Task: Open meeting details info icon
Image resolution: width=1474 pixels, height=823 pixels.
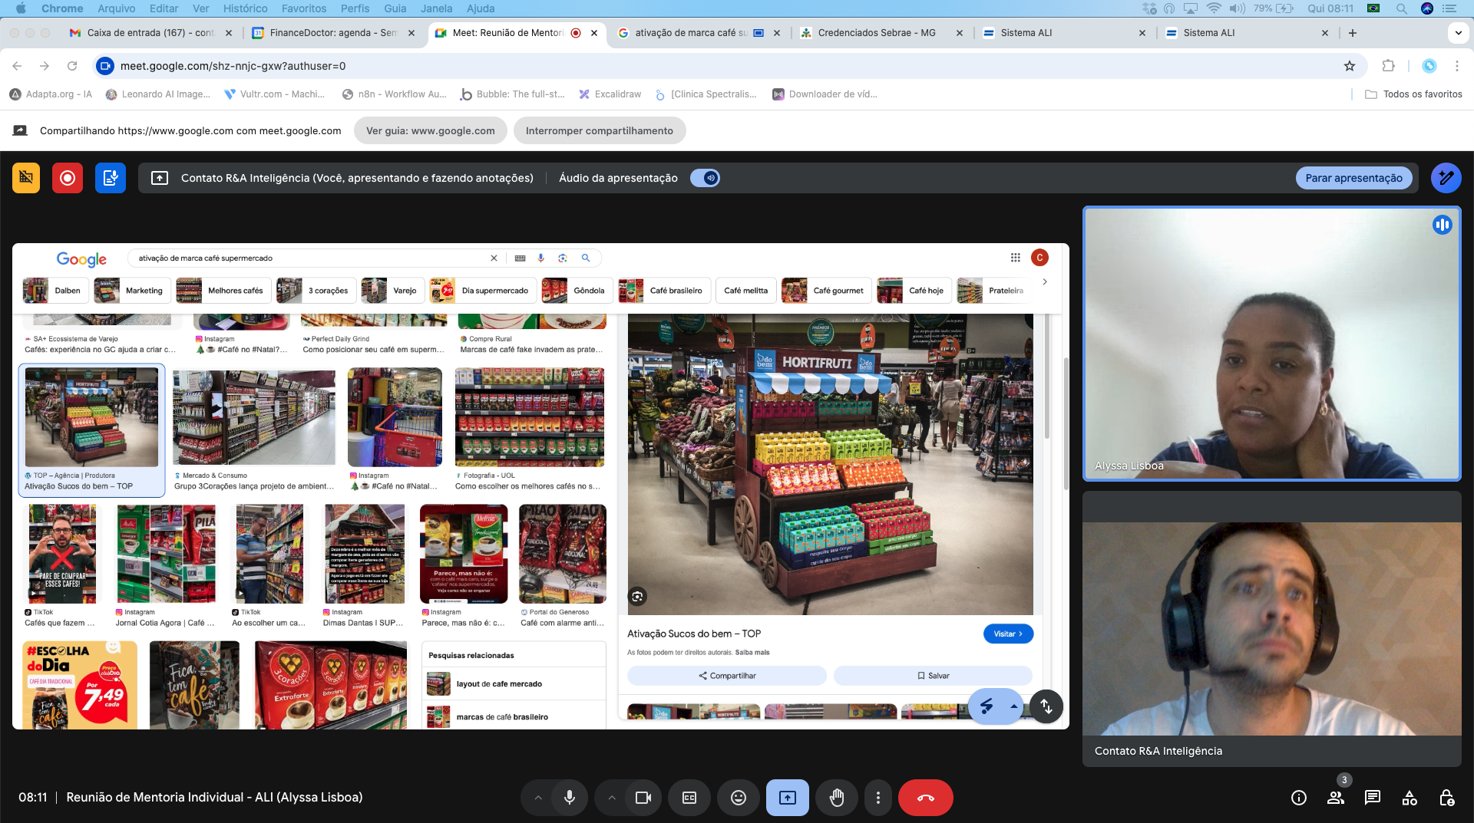Action: (1299, 798)
